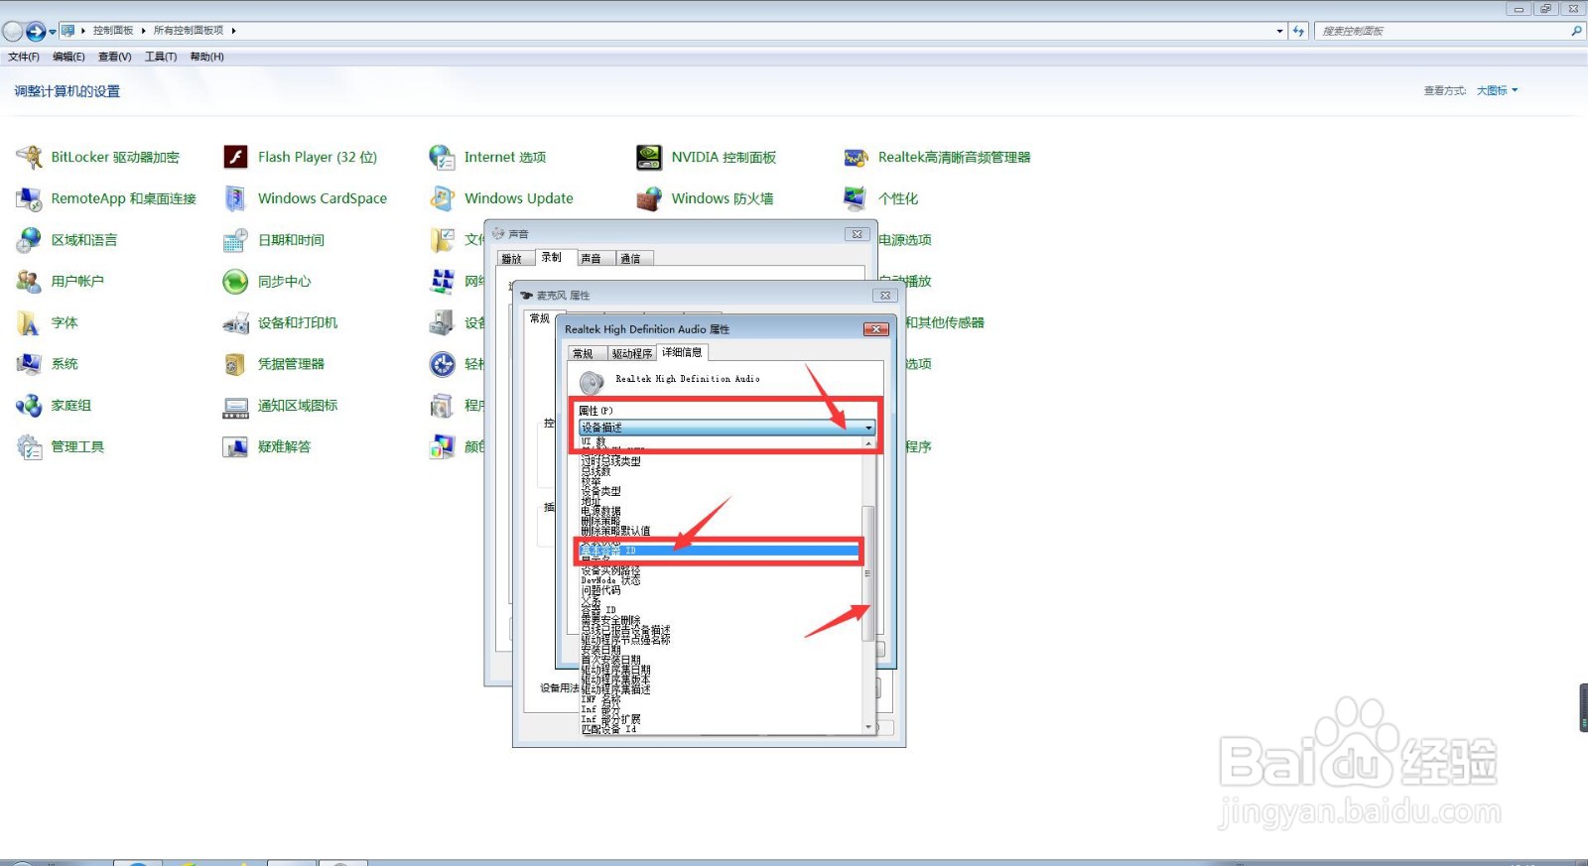
Task: Click the refresh button beside address bar
Action: coord(1298,31)
